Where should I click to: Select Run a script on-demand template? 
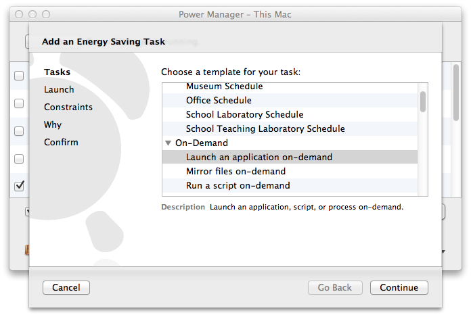click(x=290, y=185)
